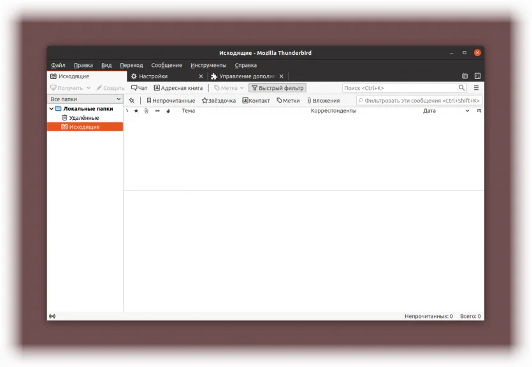Click the thread column header icon

pyautogui.click(x=127, y=111)
